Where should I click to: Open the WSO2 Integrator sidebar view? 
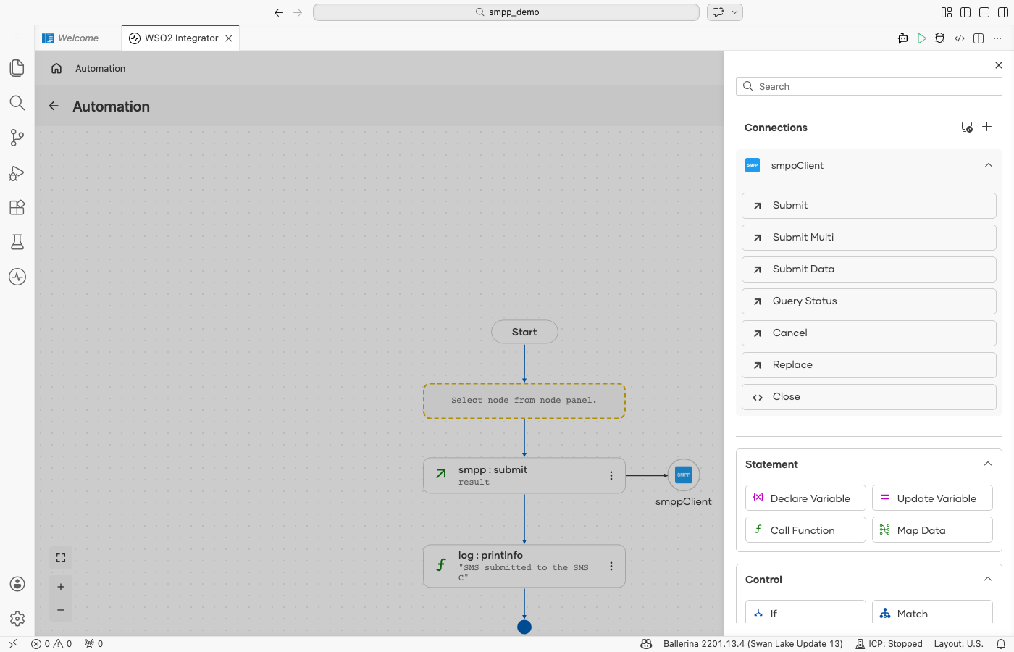(17, 277)
